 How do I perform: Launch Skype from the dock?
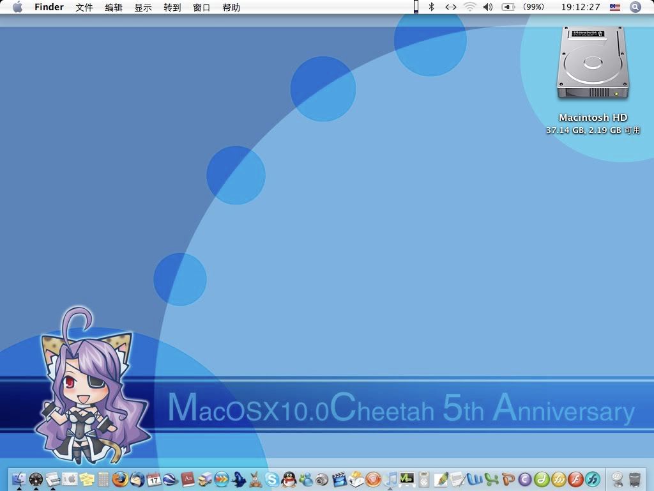click(x=272, y=479)
